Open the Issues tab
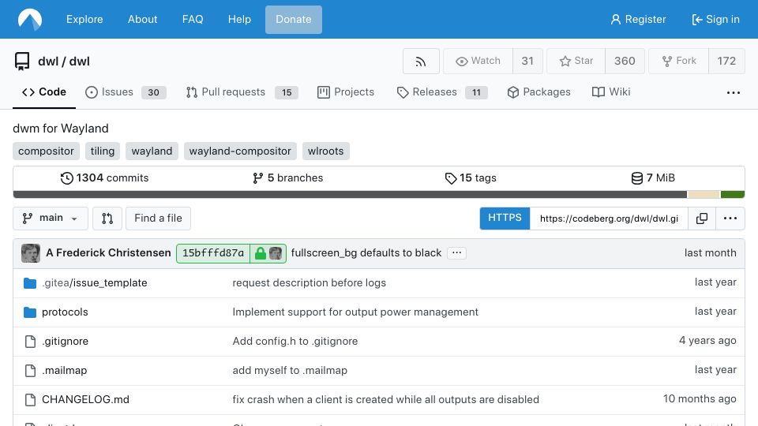Image resolution: width=758 pixels, height=426 pixels. click(x=126, y=92)
